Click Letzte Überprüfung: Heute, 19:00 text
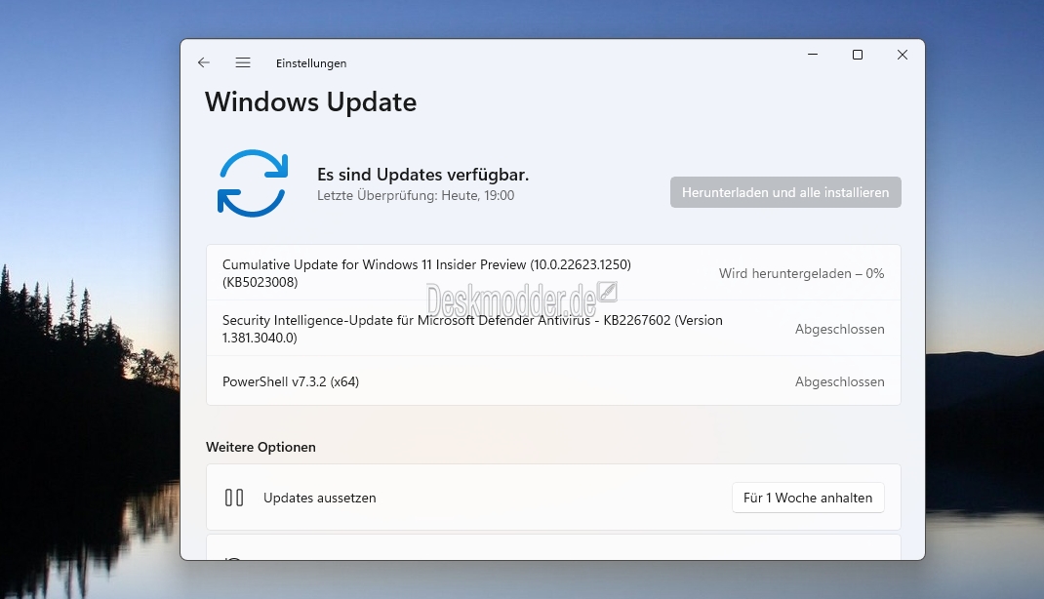This screenshot has width=1044, height=599. click(x=416, y=196)
